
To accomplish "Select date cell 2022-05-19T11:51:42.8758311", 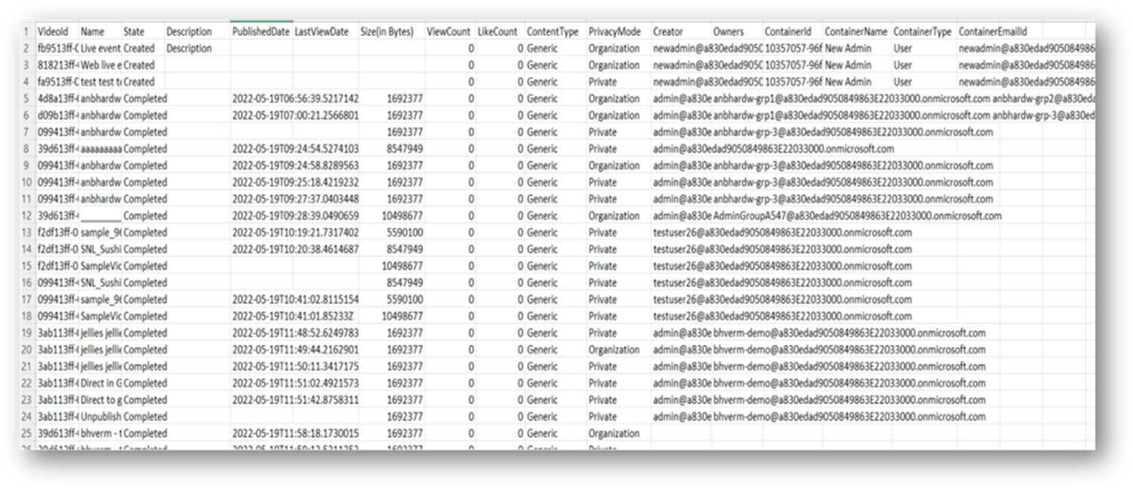I will coord(295,400).
